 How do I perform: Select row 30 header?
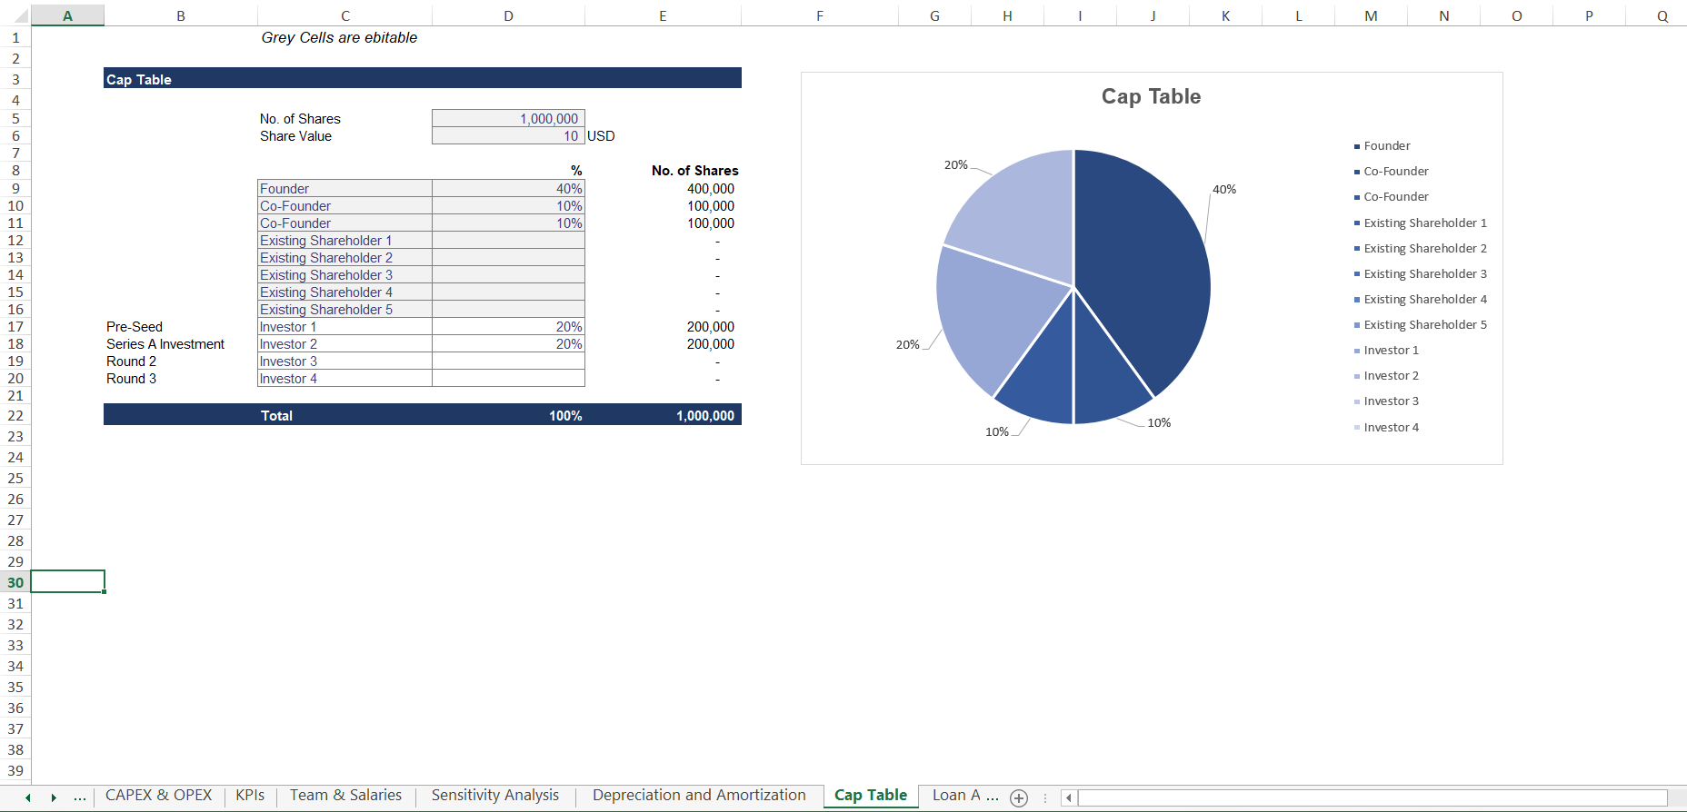coord(15,582)
